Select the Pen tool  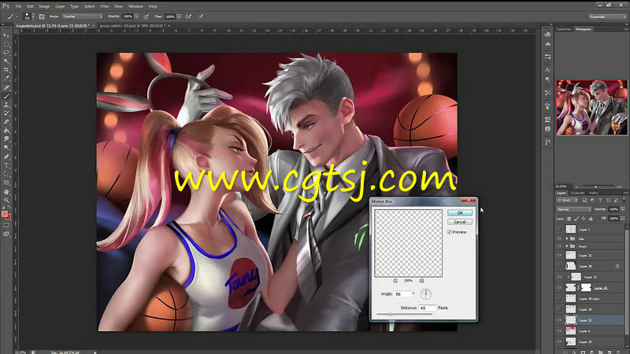pos(6,157)
